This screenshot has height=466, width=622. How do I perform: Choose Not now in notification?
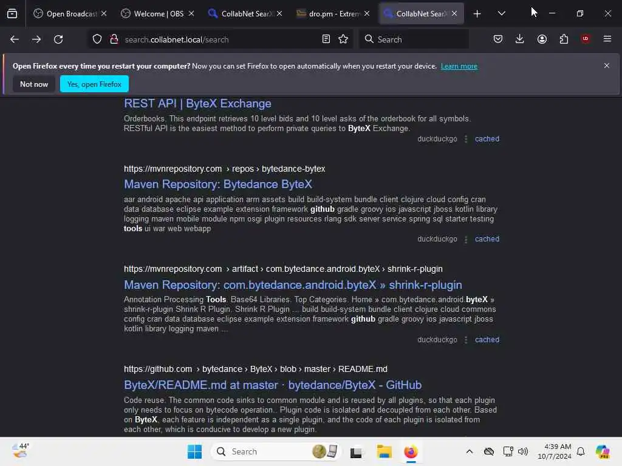34,84
